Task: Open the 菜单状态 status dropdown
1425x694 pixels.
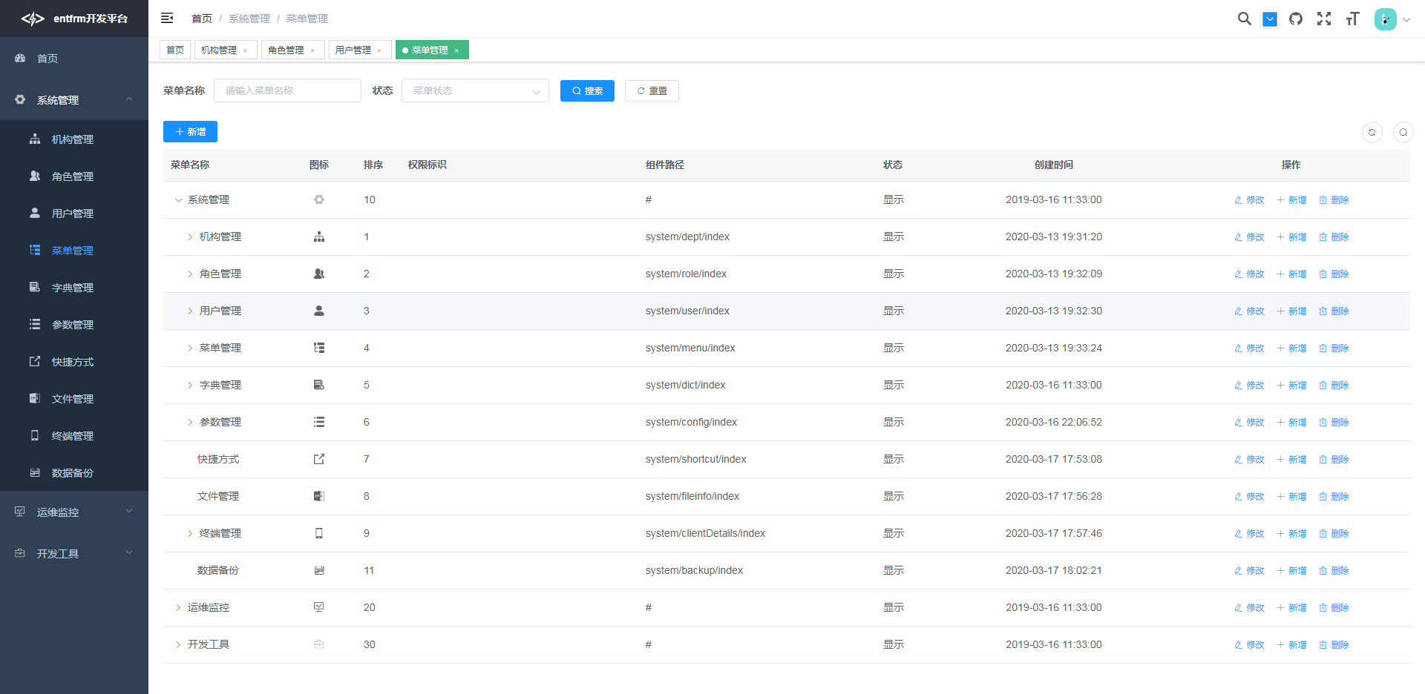Action: (x=475, y=90)
